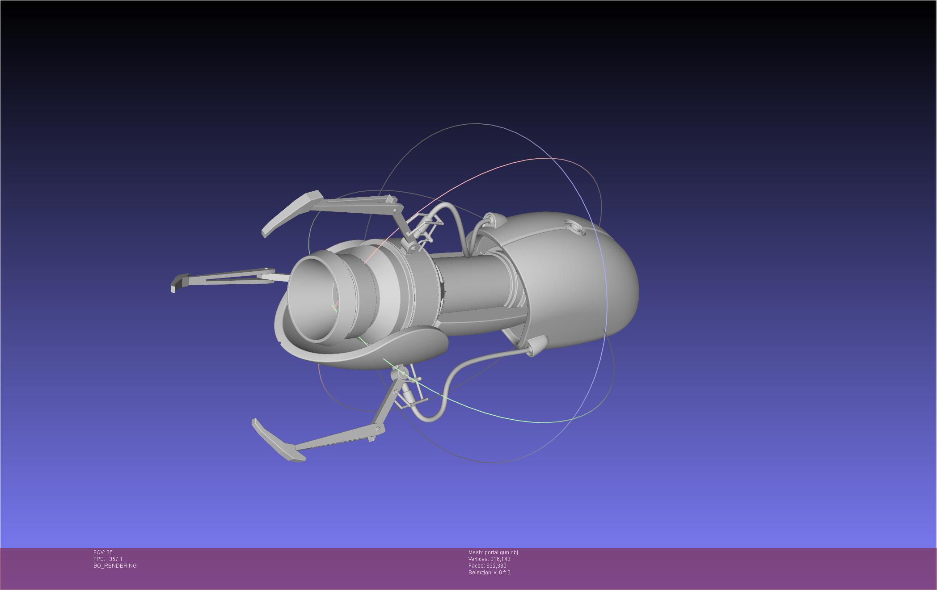
Task: Click the Mesh: portal gun.obj label
Action: [493, 552]
